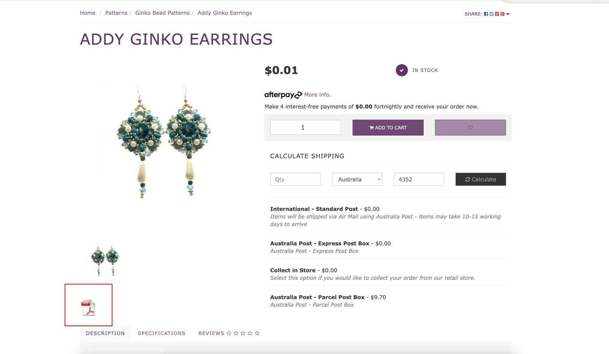Click the Google Plus share icon
Screen dimensions: 609x354
pyautogui.click(x=502, y=14)
